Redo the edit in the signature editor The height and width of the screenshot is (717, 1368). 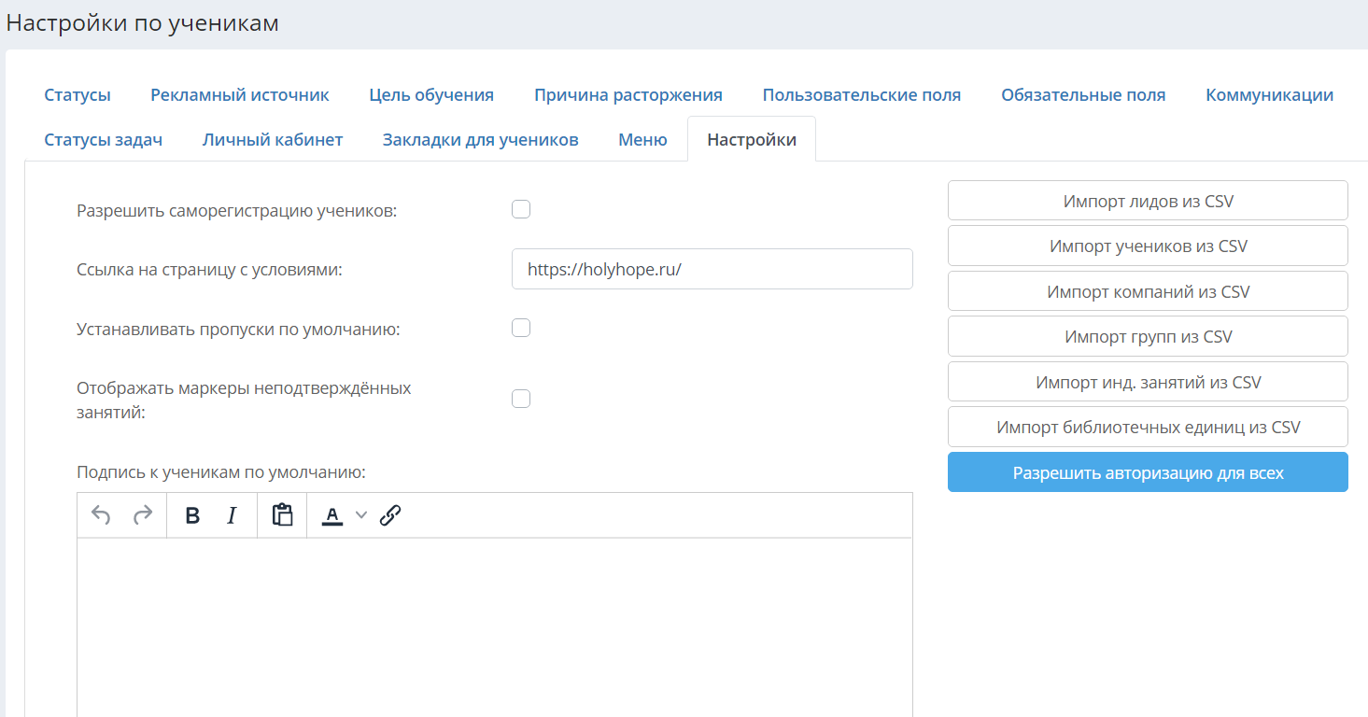coord(142,515)
